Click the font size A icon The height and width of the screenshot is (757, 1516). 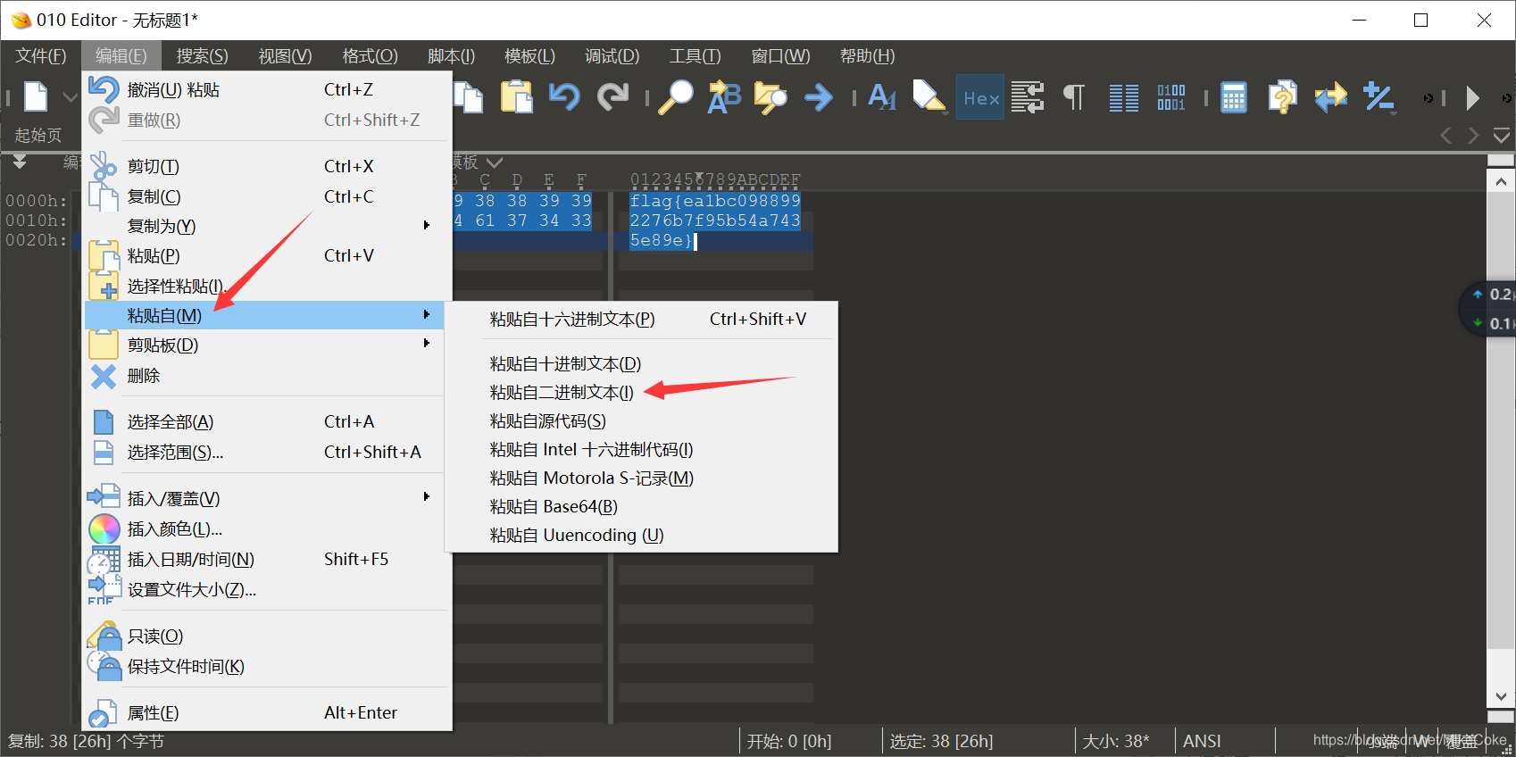882,96
